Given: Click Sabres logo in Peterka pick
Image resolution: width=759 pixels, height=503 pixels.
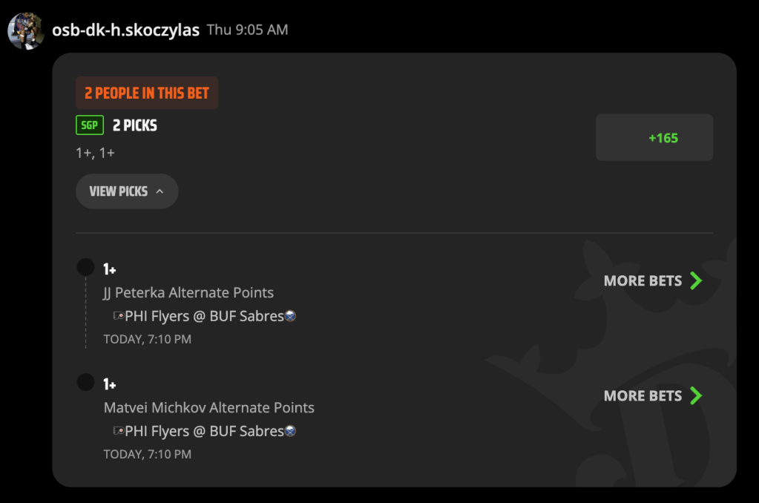Looking at the screenshot, I should (290, 316).
